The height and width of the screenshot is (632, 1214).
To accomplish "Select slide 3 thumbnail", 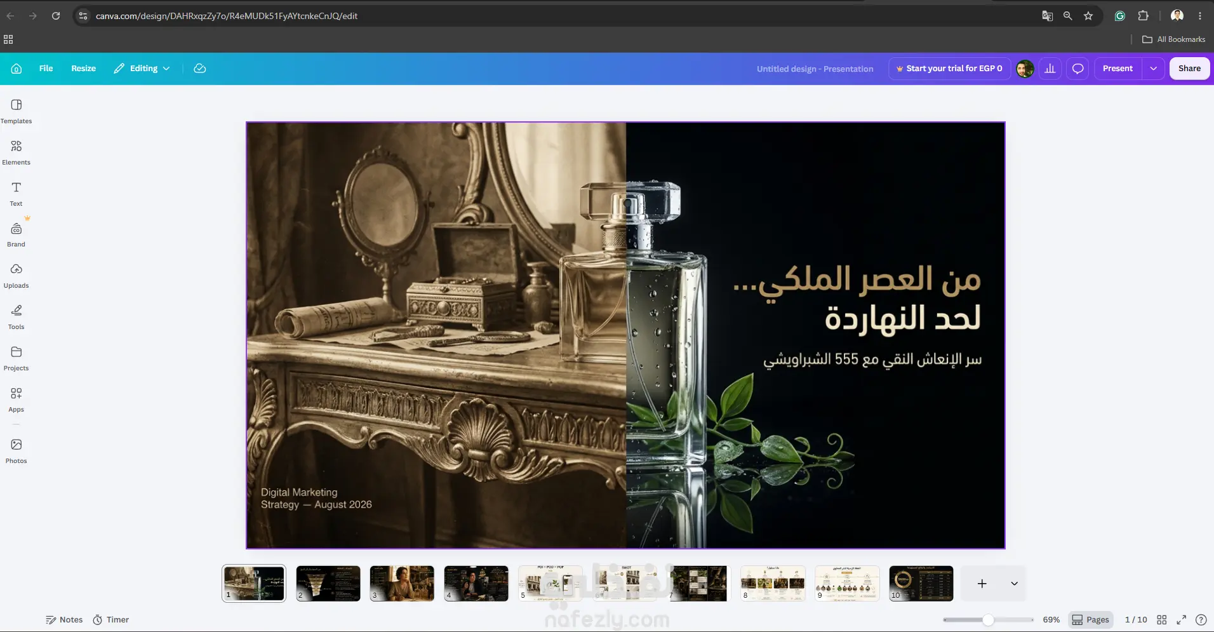I will click(x=403, y=583).
